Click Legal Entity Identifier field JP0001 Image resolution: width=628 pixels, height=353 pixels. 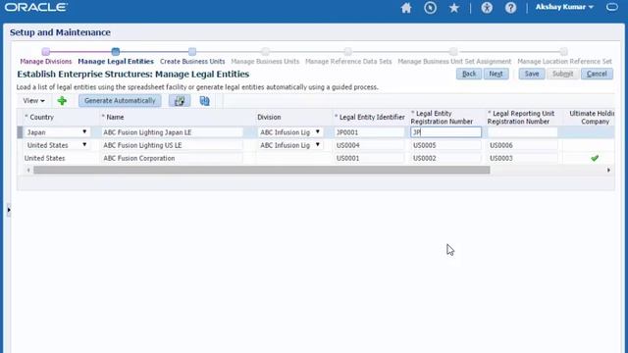[369, 132]
